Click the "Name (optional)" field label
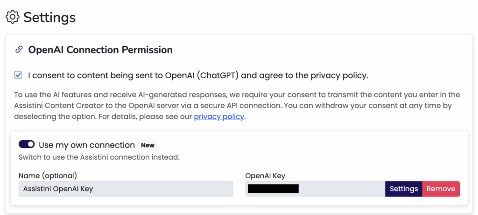Viewport: 478px width, 215px height. (48, 175)
